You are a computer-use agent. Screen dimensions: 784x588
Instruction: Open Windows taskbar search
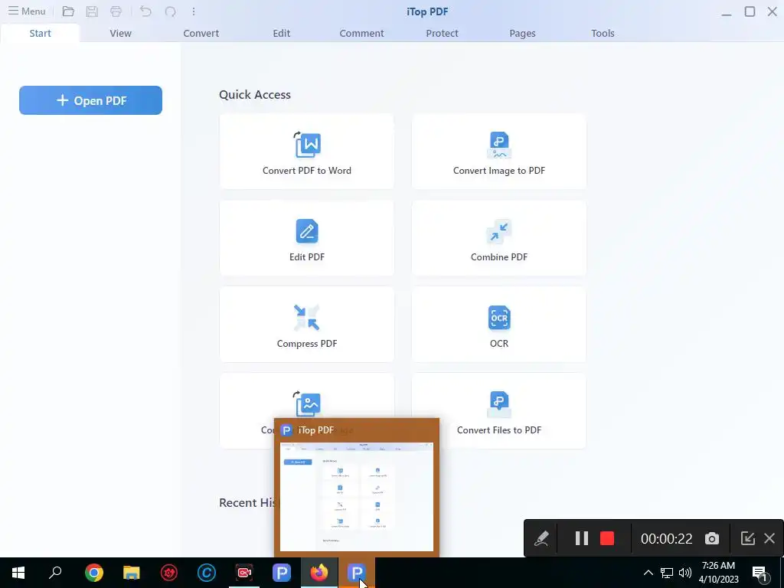55,573
